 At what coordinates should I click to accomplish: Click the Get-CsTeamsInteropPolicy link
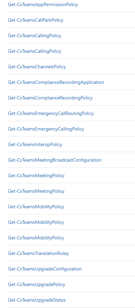pos(35,145)
